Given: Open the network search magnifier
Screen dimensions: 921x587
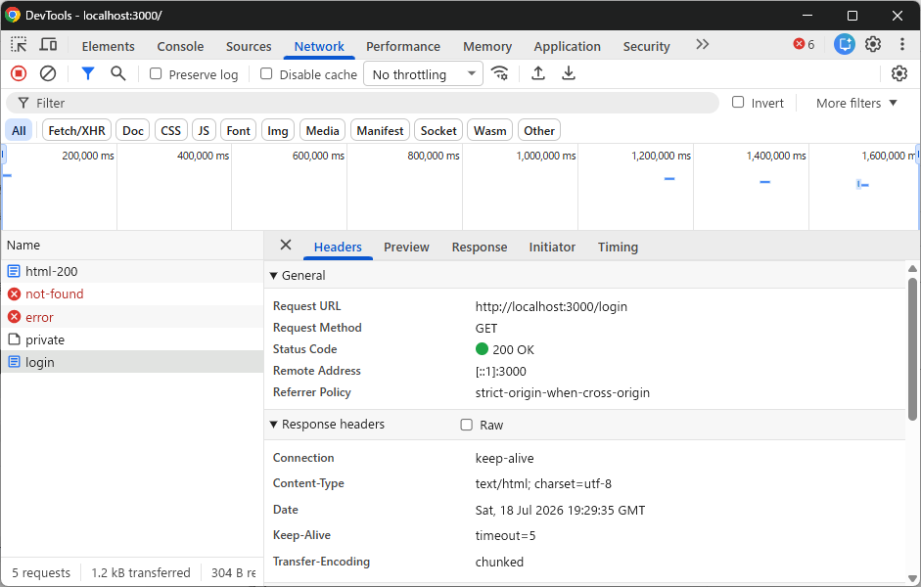Looking at the screenshot, I should (x=118, y=74).
